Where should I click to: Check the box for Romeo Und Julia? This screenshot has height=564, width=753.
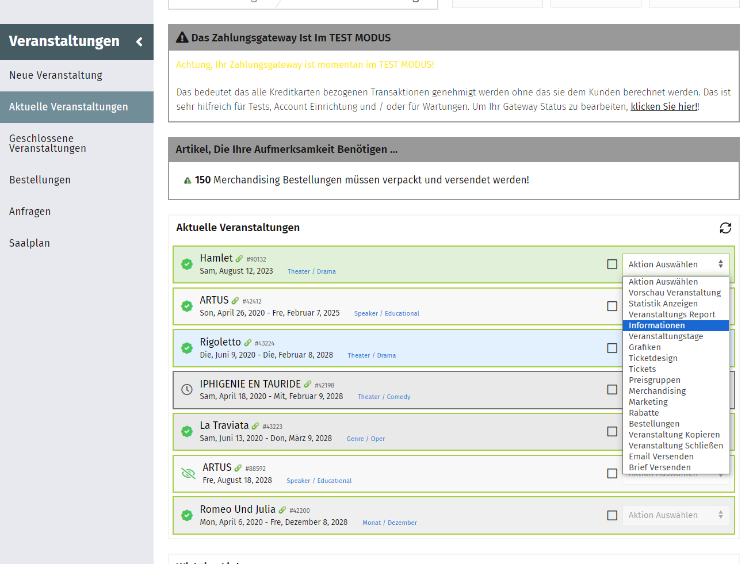(x=612, y=516)
